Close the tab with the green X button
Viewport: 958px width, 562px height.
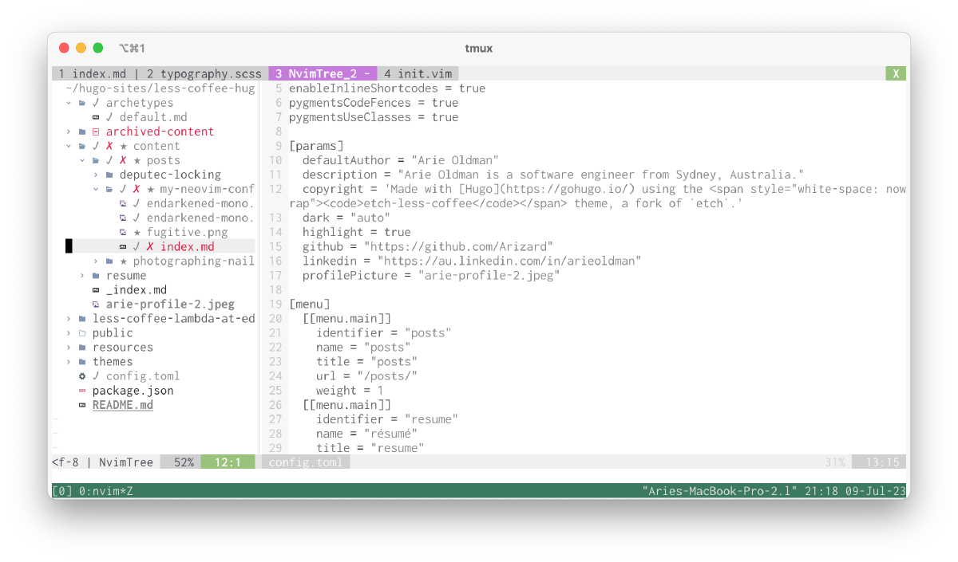point(896,73)
